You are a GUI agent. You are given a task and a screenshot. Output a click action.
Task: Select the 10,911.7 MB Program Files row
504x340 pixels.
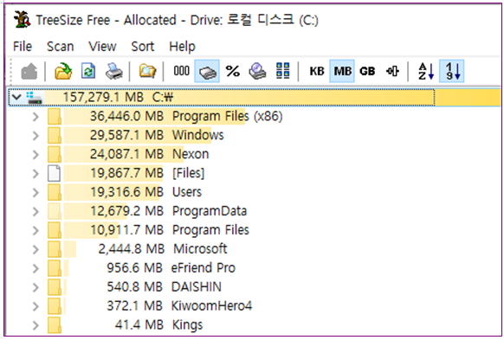tap(170, 230)
